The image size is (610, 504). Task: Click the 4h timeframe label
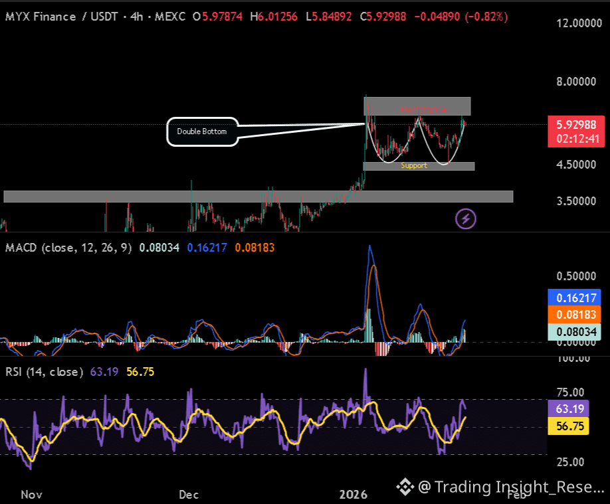tap(136, 17)
